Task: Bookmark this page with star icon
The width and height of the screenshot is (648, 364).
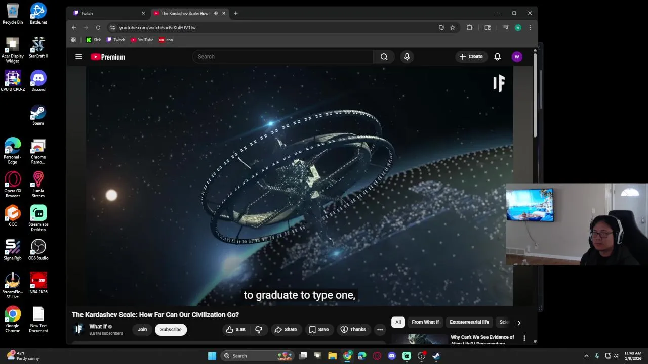Action: pos(453,28)
